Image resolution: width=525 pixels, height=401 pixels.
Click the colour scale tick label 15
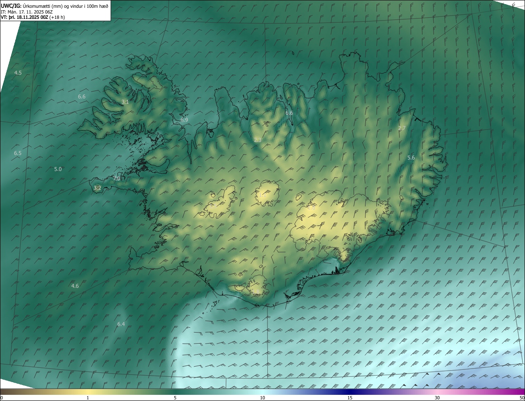coord(350,398)
